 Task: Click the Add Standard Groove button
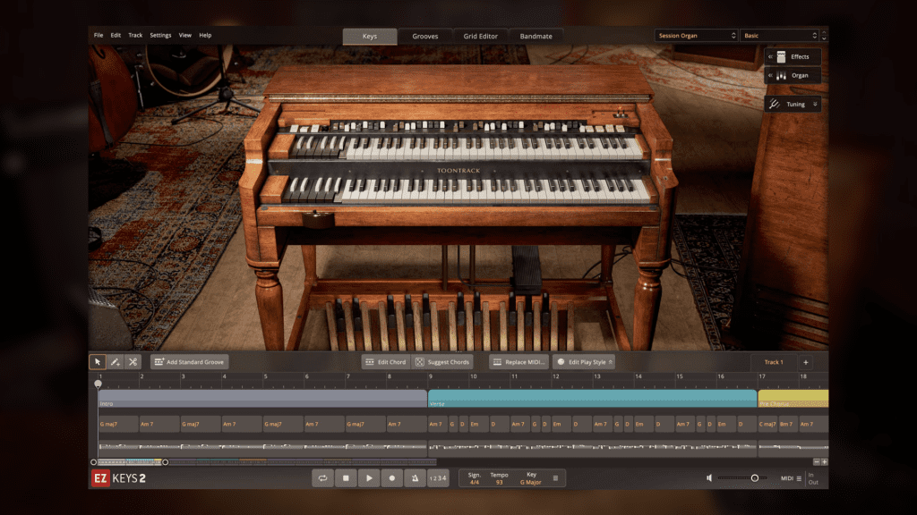click(190, 362)
